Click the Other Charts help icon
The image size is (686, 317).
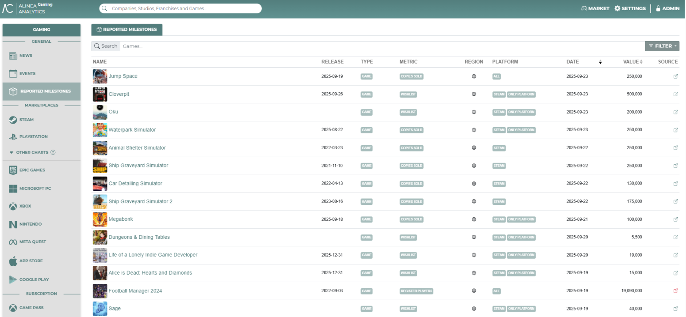[53, 152]
